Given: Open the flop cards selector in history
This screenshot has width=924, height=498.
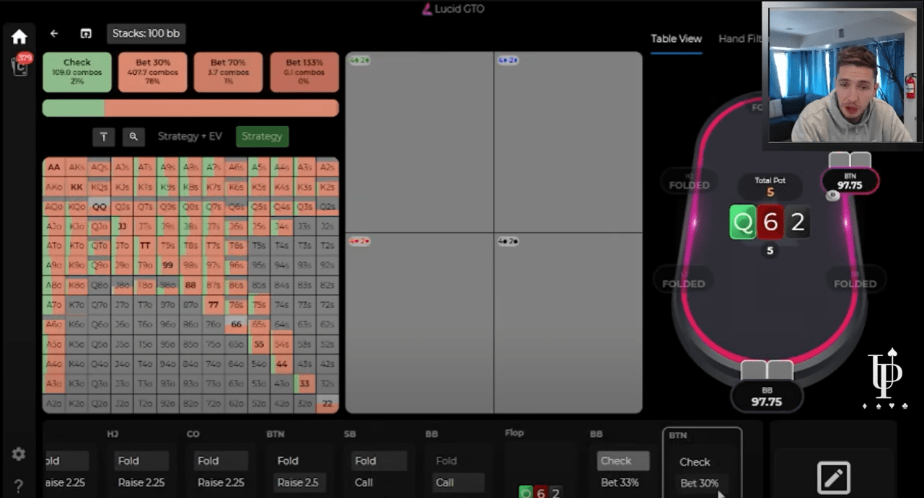Looking at the screenshot, I should click(x=540, y=492).
